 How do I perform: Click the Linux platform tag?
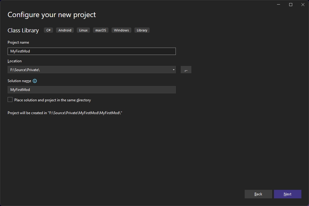[83, 30]
